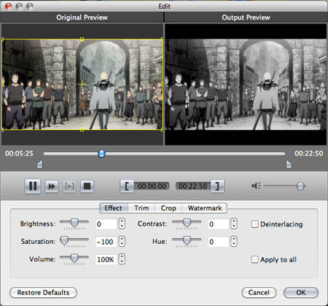328x306 pixels.
Task: Pause the video playback
Action: (x=33, y=186)
